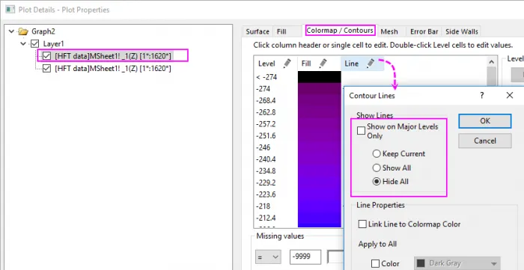The height and width of the screenshot is (270, 524).
Task: Collapse the Graph2 tree node
Action: click(x=12, y=31)
